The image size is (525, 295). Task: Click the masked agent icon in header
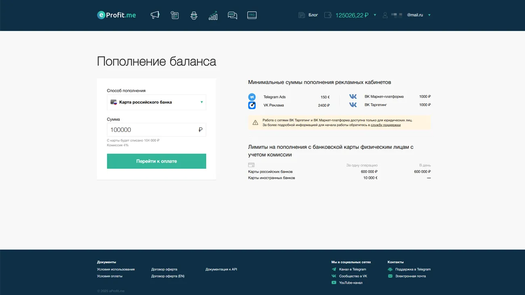pos(194,15)
